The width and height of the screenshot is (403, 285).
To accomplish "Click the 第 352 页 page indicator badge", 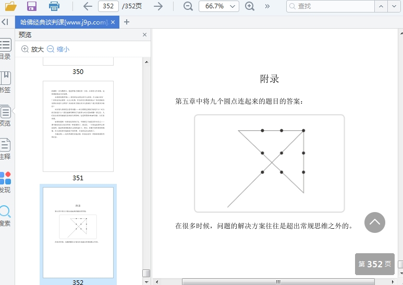I will coord(375,264).
